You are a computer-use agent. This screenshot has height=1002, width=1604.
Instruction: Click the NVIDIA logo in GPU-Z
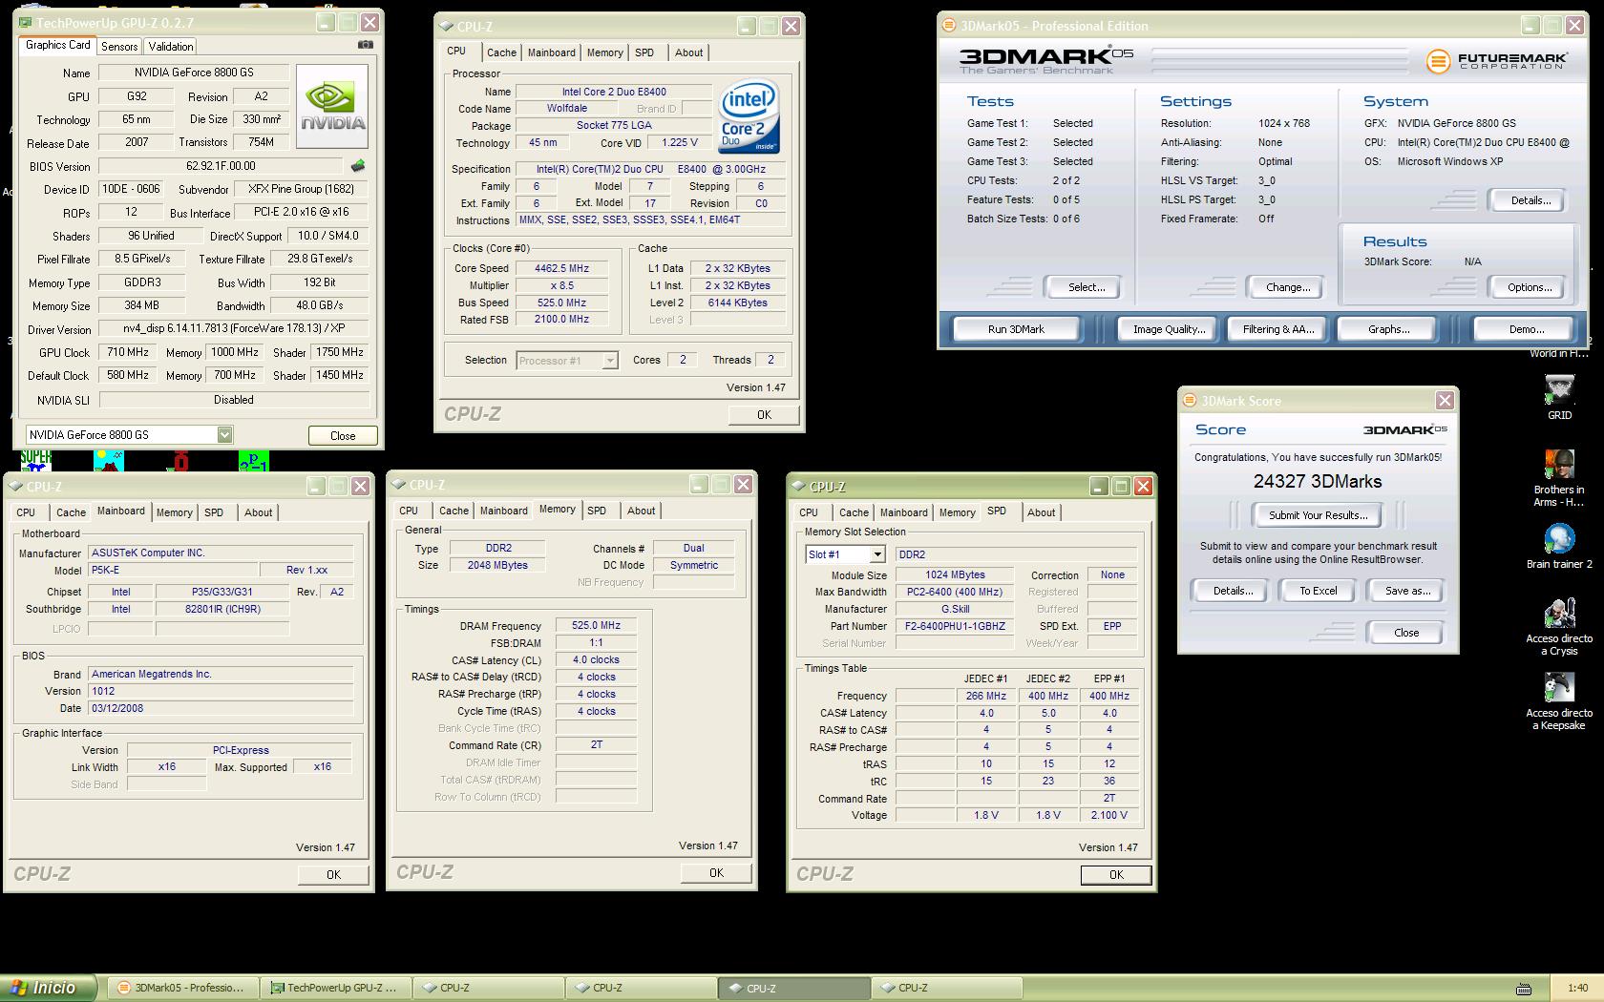(x=332, y=106)
